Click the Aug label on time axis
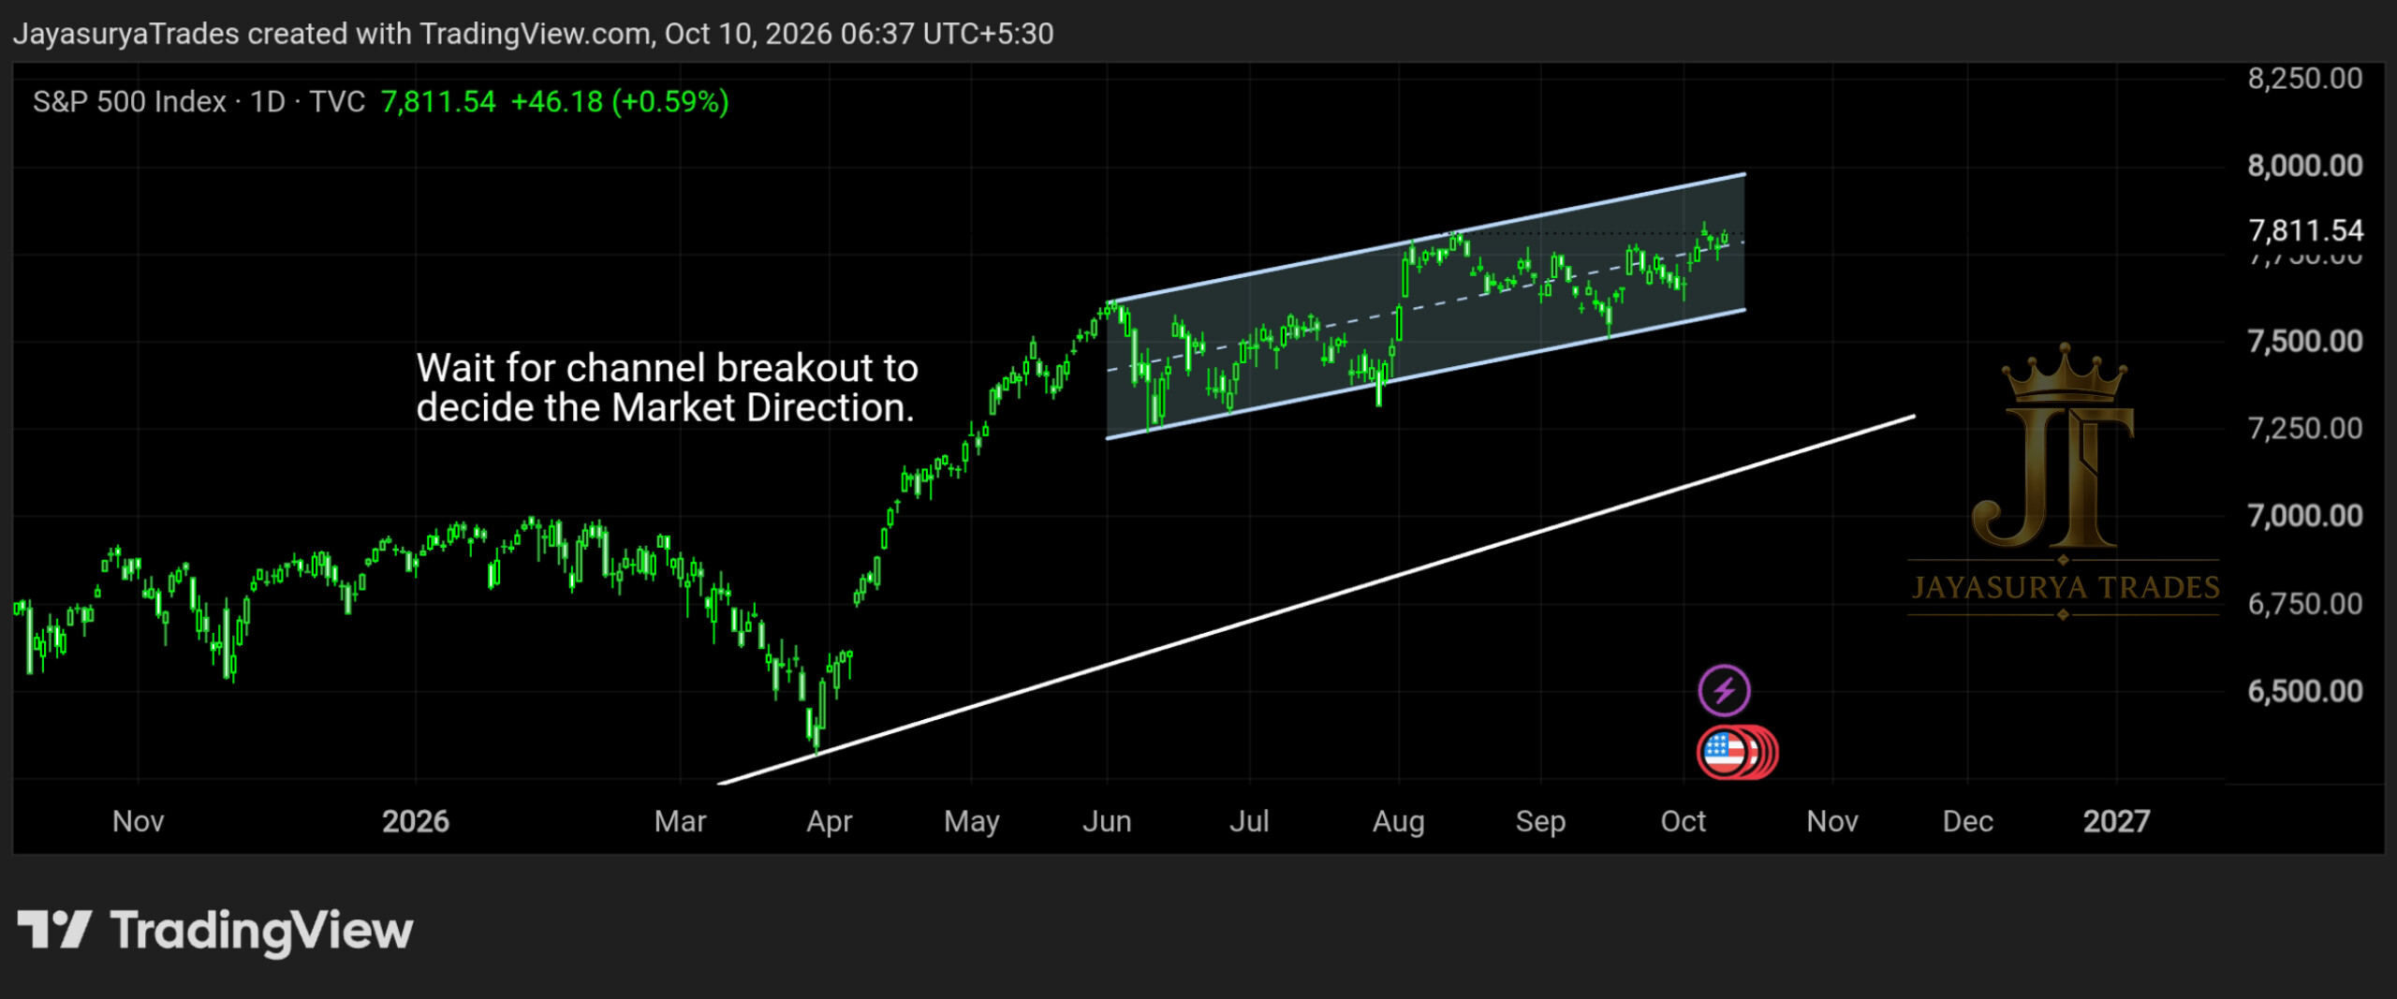The height and width of the screenshot is (999, 2397). 1399,822
